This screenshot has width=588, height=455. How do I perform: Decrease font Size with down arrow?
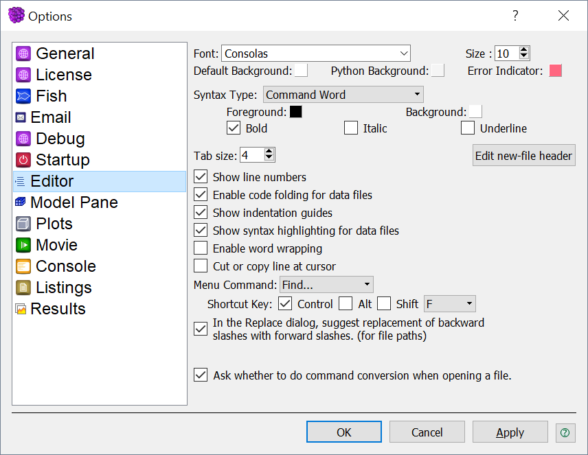[524, 56]
